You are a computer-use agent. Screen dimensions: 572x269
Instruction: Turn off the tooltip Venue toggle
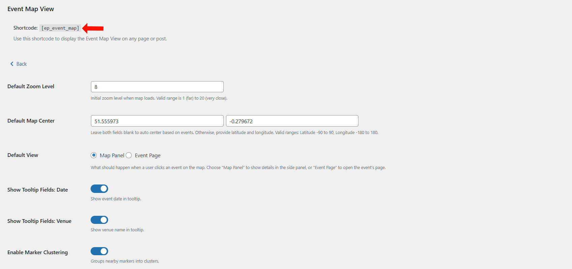click(x=99, y=220)
